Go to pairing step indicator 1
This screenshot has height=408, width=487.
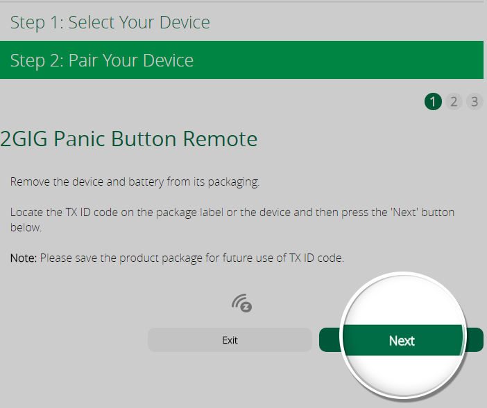pyautogui.click(x=433, y=101)
